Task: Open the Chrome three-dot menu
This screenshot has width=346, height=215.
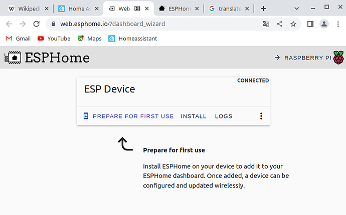Action: tap(338, 24)
